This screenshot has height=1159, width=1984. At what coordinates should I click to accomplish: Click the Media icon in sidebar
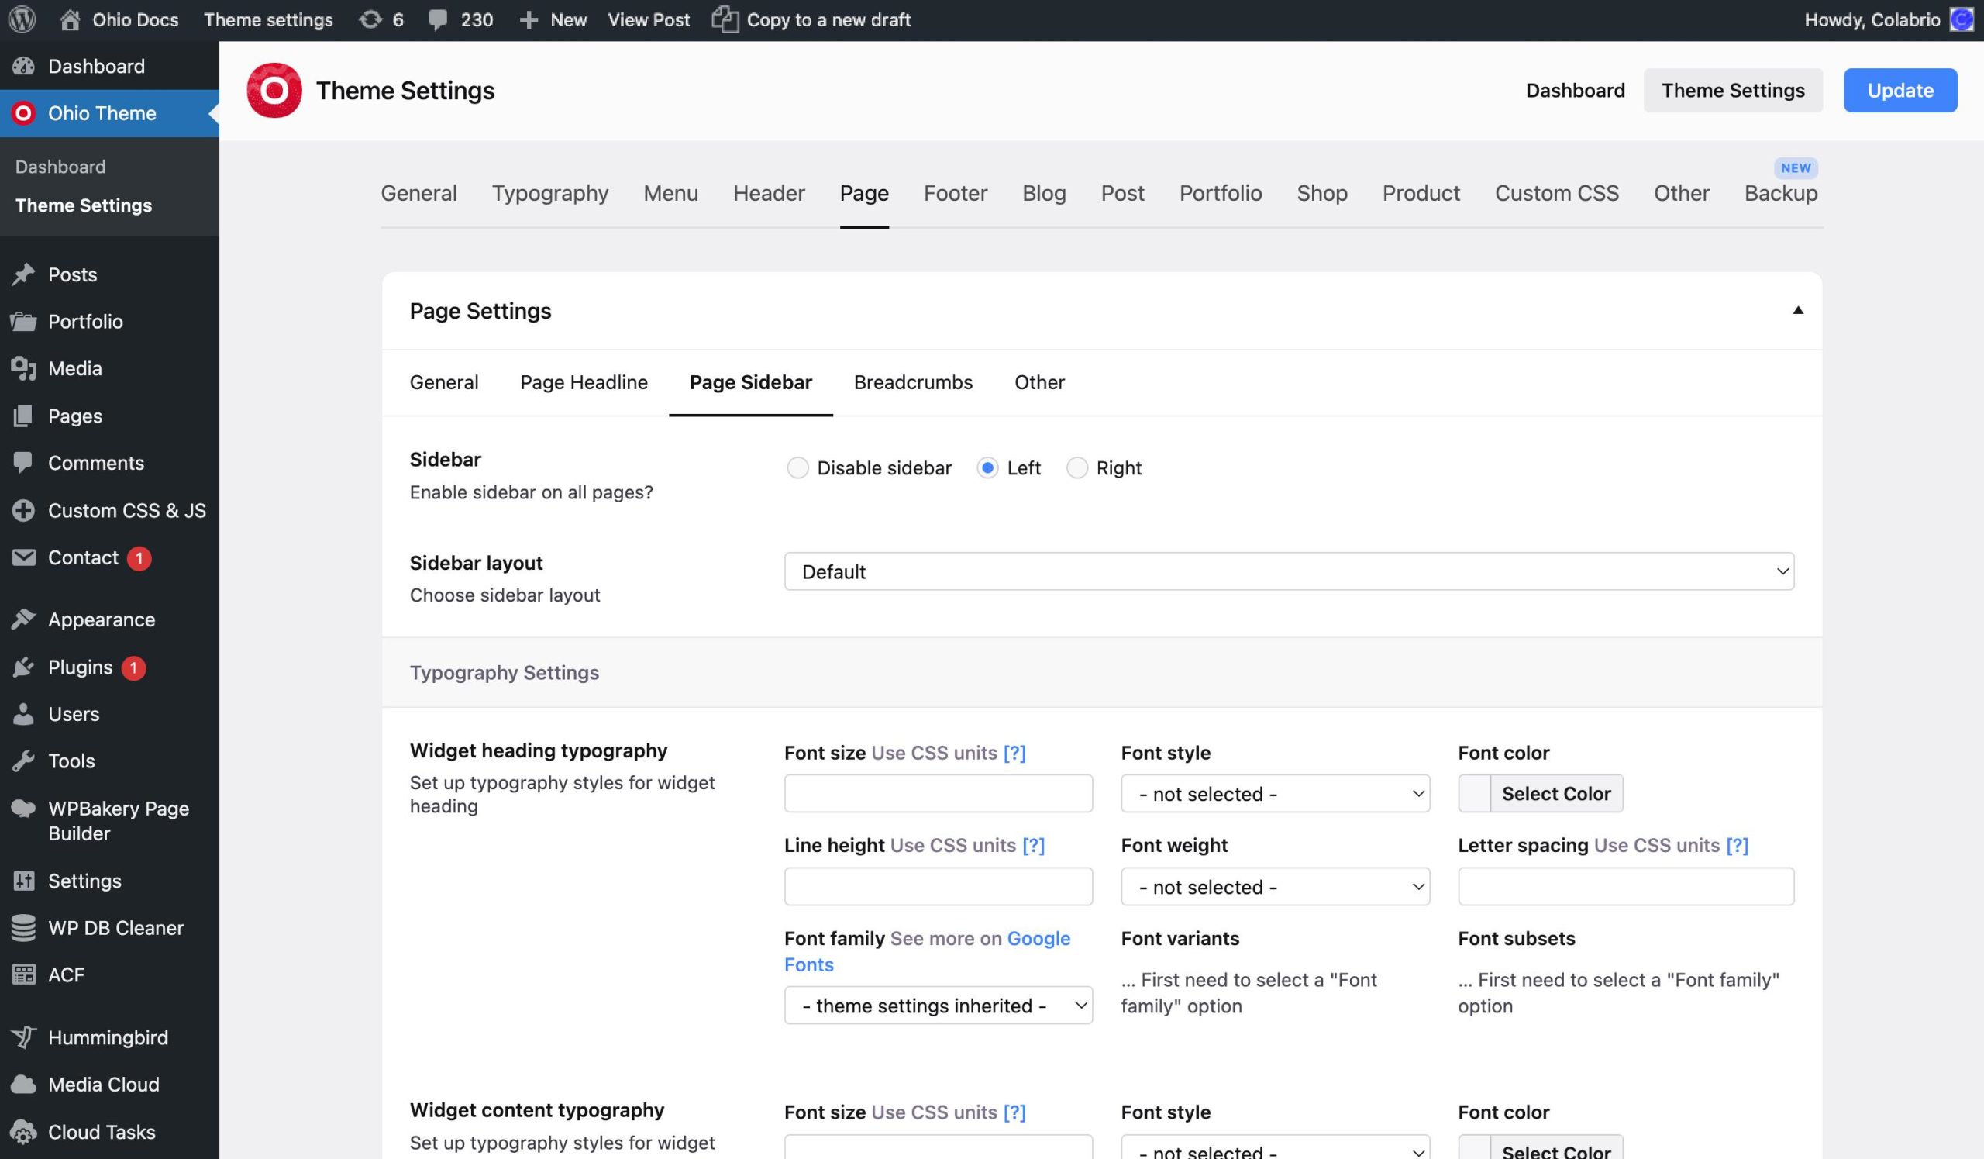(23, 368)
